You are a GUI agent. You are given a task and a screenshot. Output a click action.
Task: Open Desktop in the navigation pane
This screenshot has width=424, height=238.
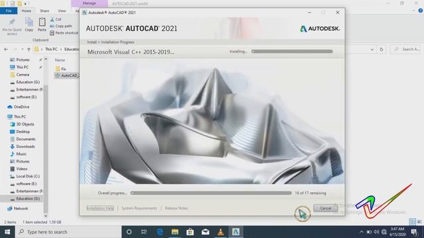pos(23,132)
